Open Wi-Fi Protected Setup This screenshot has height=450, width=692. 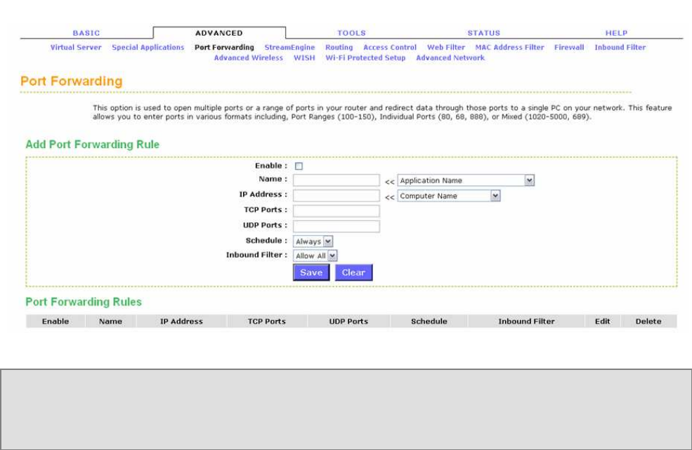click(365, 58)
